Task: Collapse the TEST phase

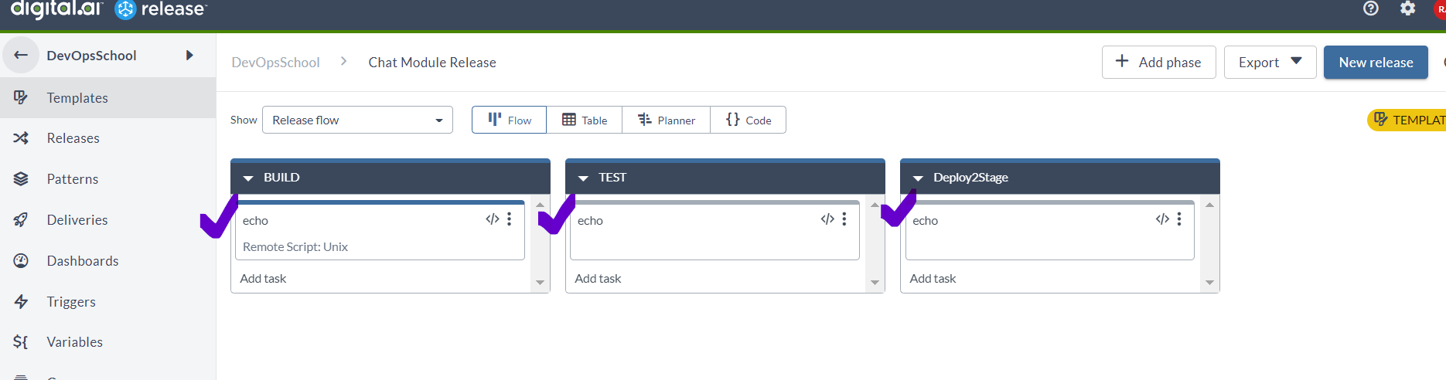Action: [x=583, y=178]
